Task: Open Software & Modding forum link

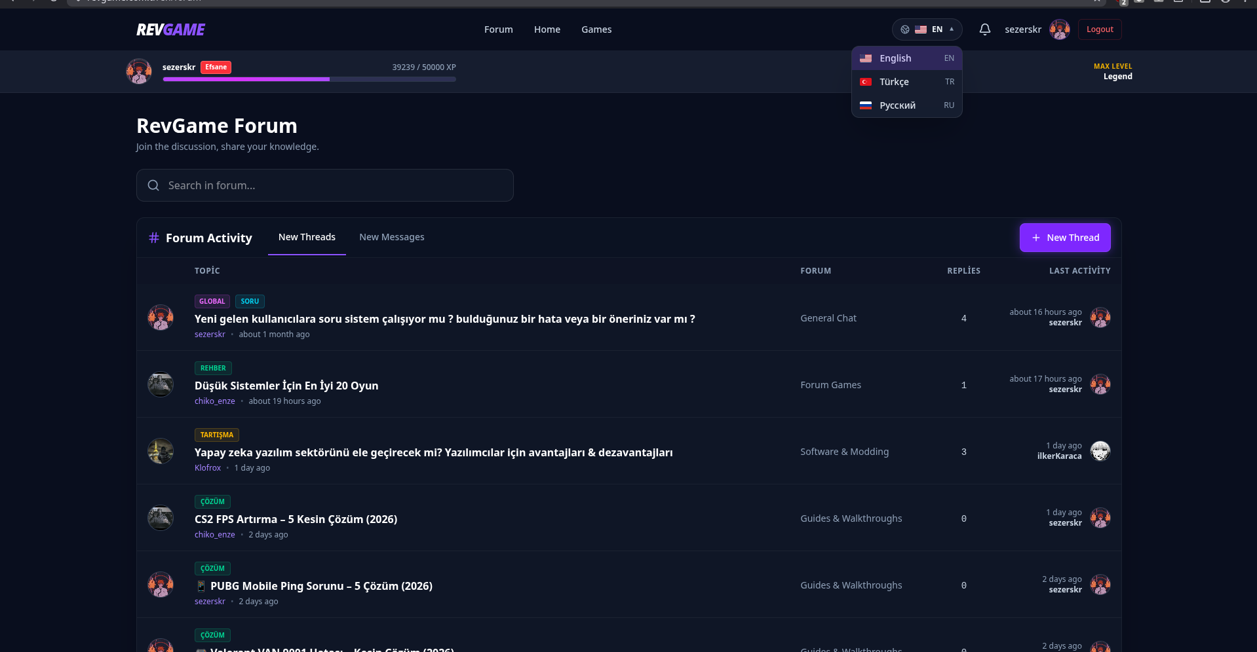Action: (x=844, y=452)
